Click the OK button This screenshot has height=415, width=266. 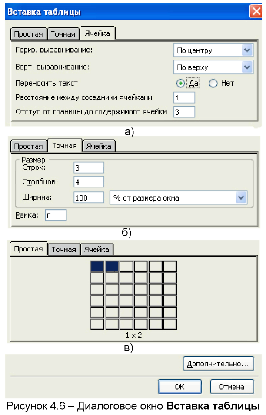point(180,387)
